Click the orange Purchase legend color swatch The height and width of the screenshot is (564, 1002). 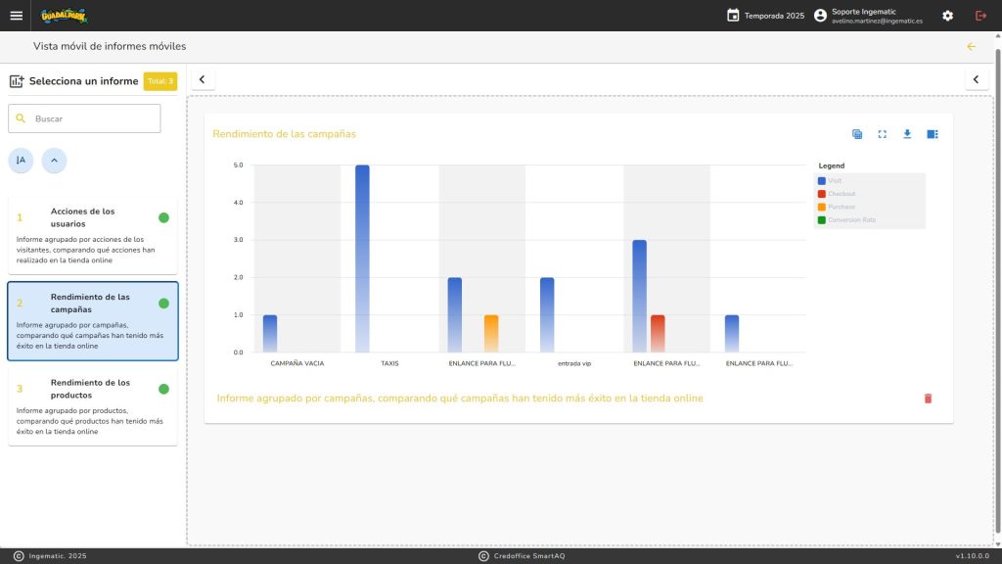[822, 207]
